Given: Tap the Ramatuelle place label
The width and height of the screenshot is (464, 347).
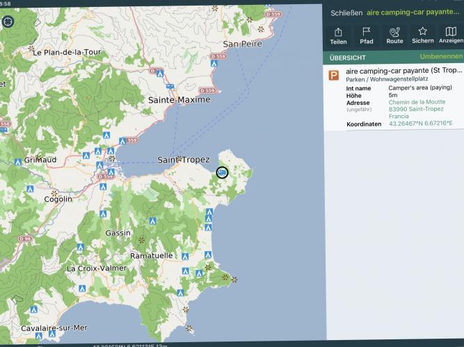Looking at the screenshot, I should click(151, 255).
